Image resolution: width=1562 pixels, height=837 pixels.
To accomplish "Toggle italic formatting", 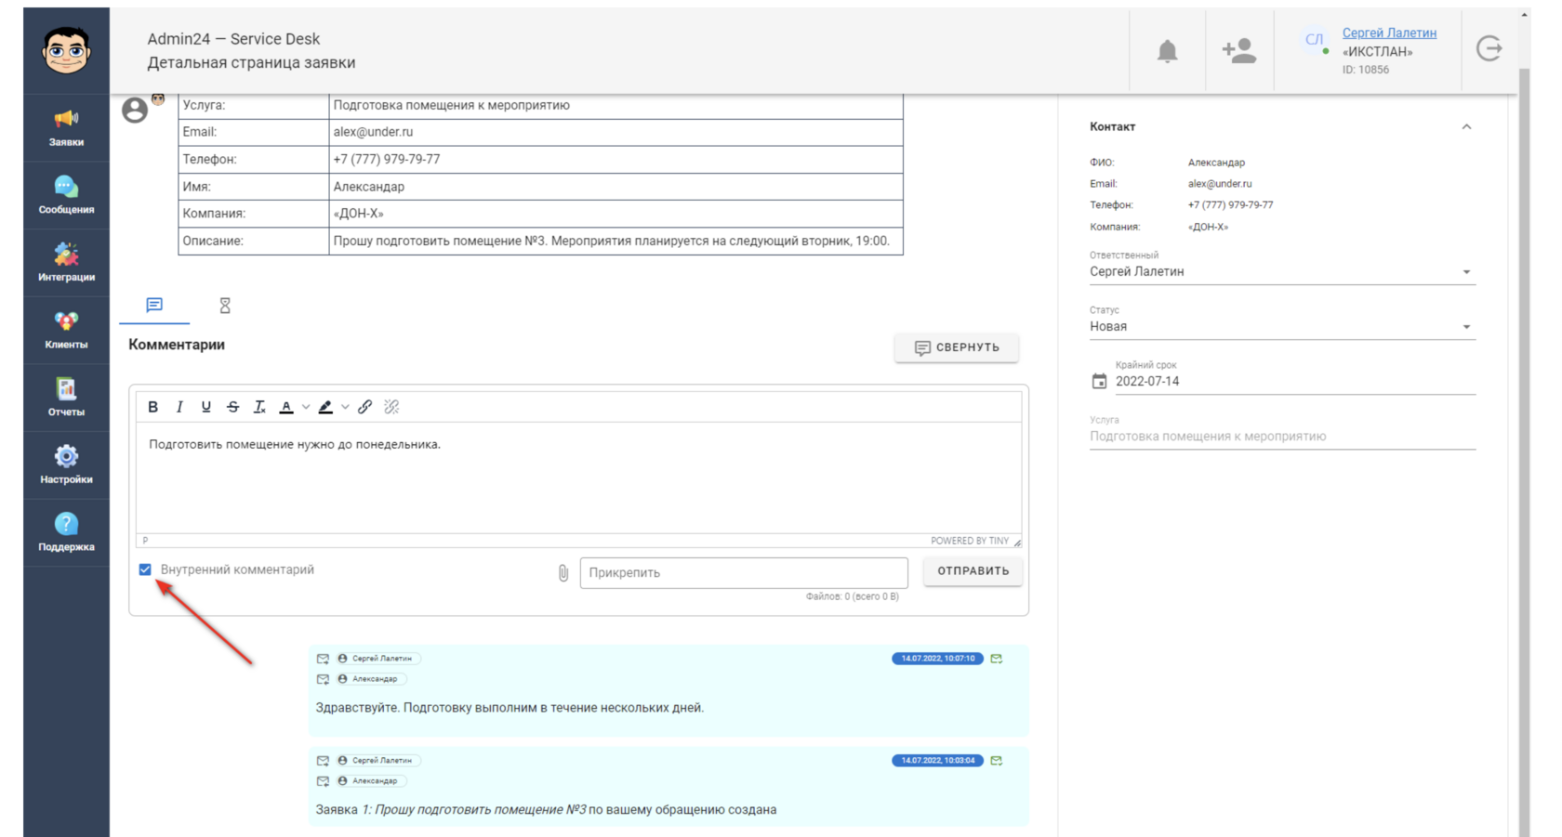I will tap(179, 407).
